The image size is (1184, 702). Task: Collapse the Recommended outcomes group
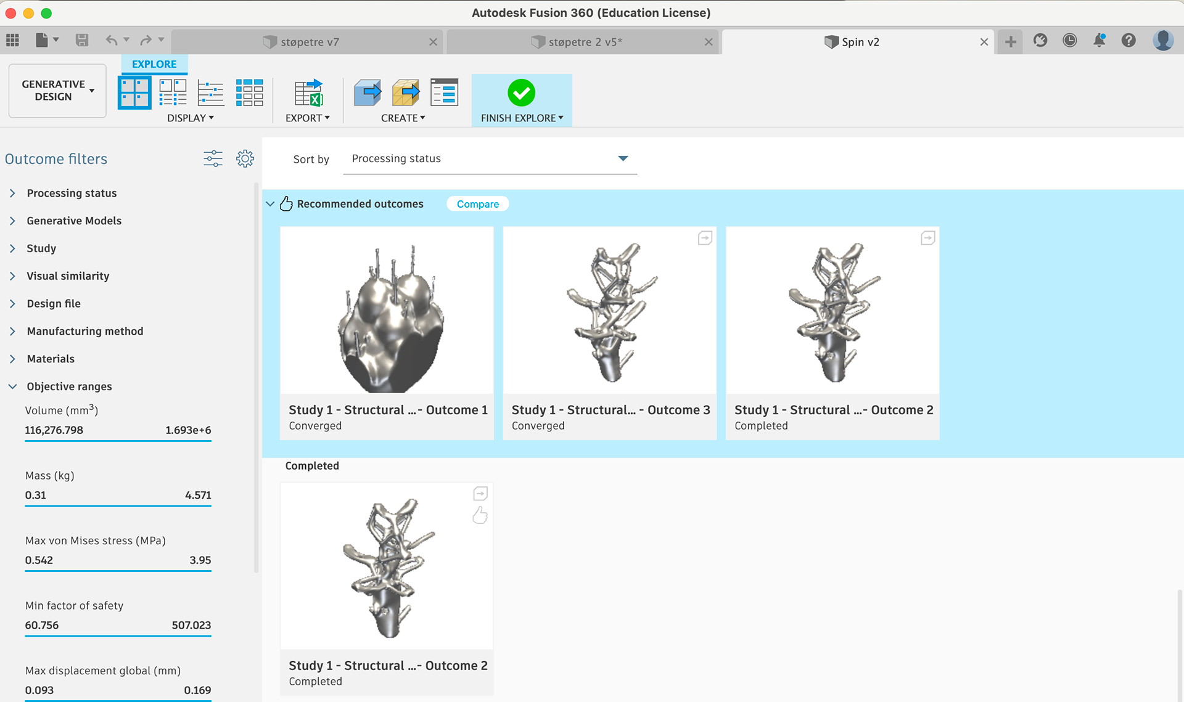[x=270, y=204]
